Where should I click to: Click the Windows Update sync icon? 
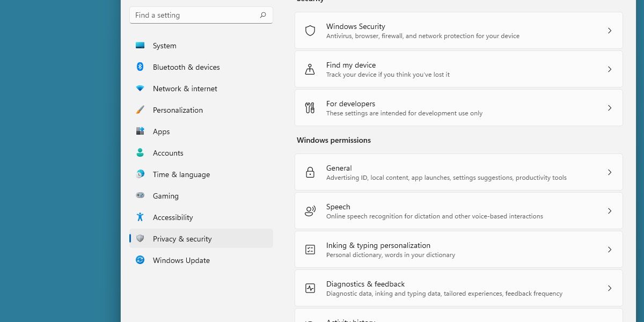pos(140,260)
